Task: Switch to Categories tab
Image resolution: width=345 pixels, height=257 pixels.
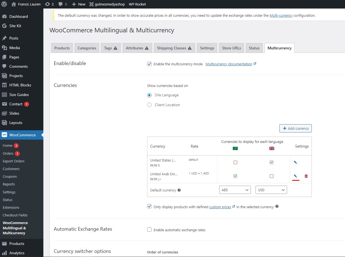Action: point(87,48)
